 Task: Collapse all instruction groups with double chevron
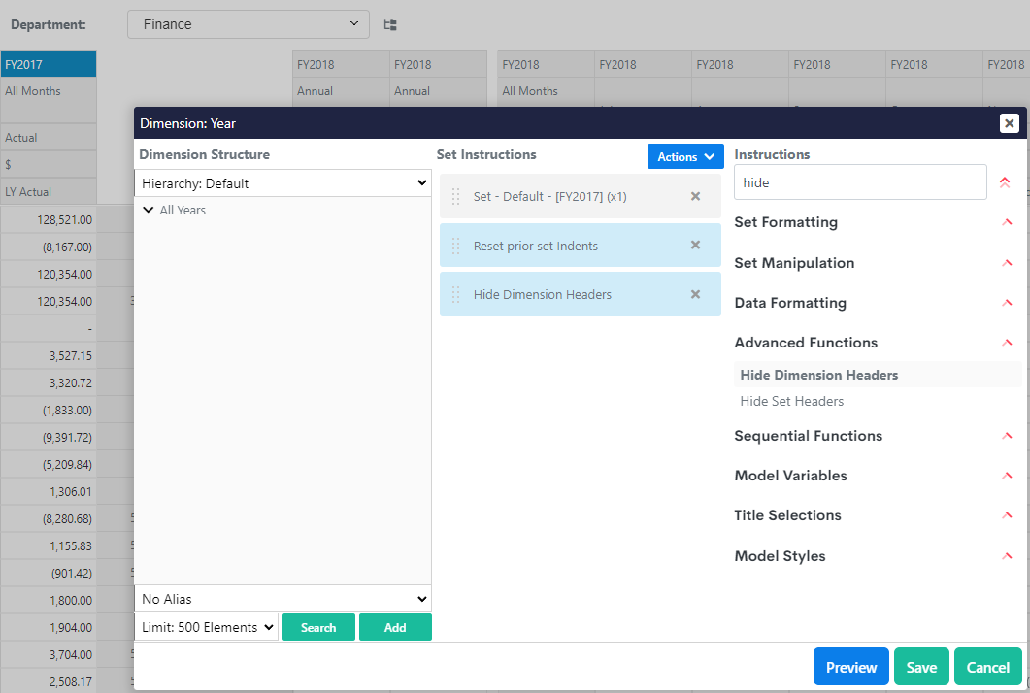(1004, 182)
